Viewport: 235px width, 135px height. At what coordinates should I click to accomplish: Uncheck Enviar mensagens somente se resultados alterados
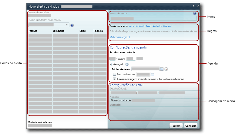[x=114, y=79]
